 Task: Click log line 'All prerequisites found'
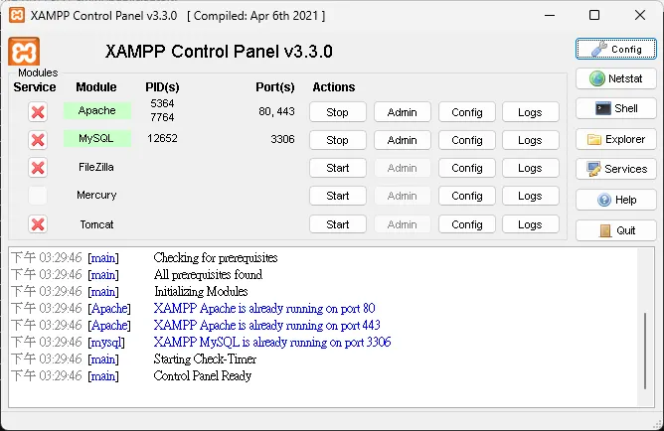pos(208,274)
